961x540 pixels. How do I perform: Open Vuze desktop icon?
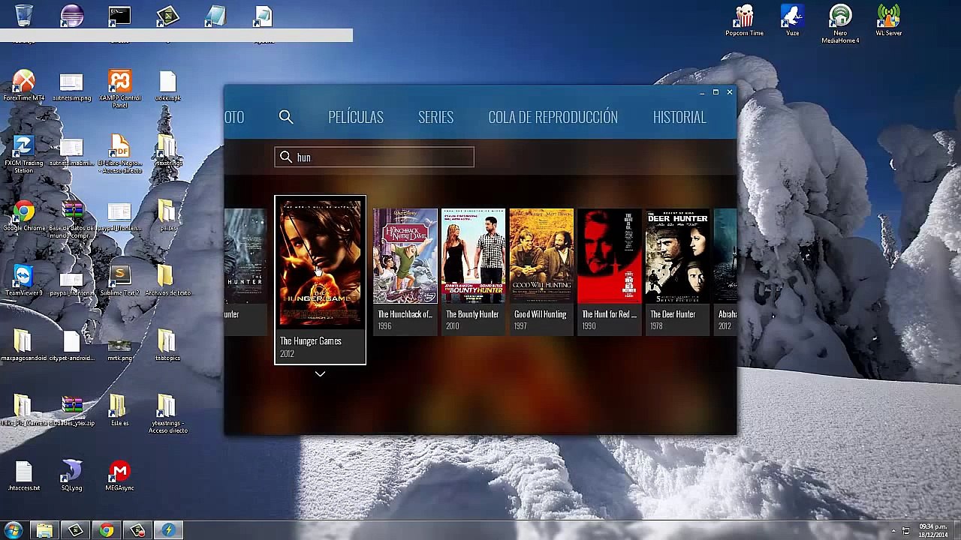pos(792,20)
